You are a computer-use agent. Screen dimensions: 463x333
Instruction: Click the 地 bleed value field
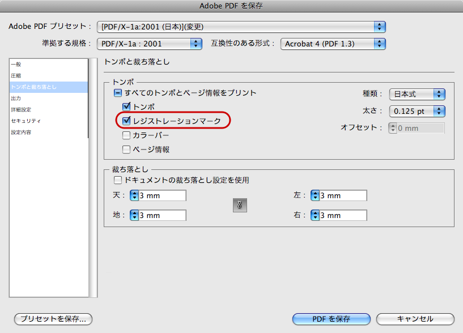point(163,215)
